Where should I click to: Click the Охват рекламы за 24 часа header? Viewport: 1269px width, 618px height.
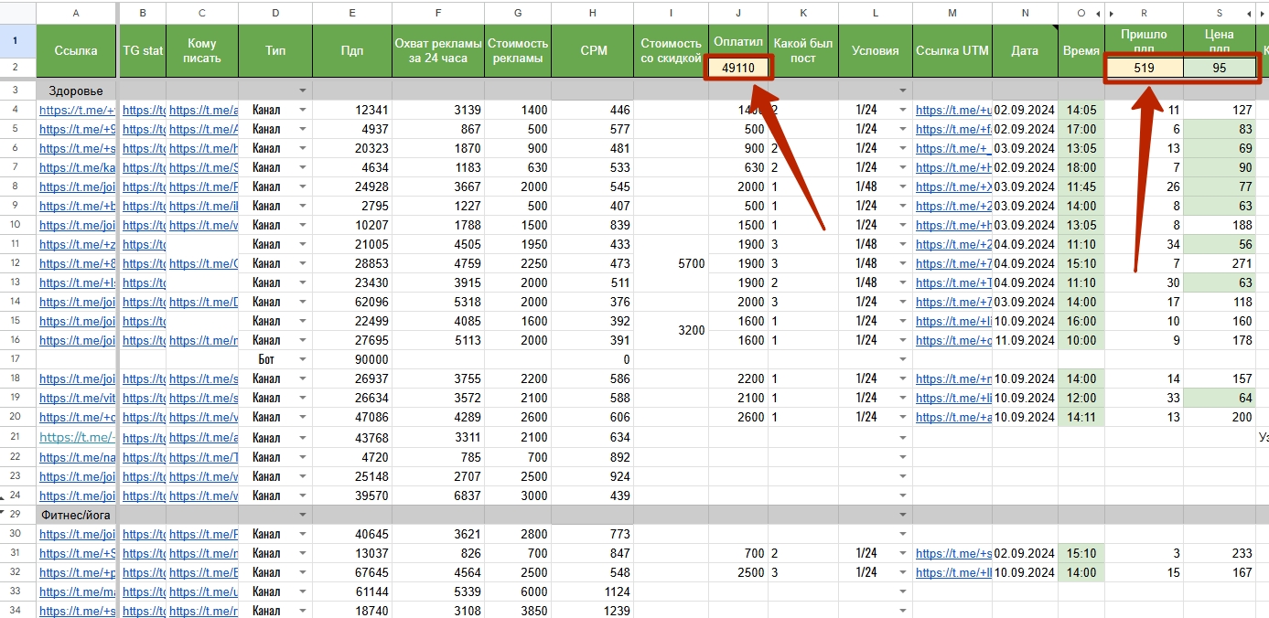438,51
